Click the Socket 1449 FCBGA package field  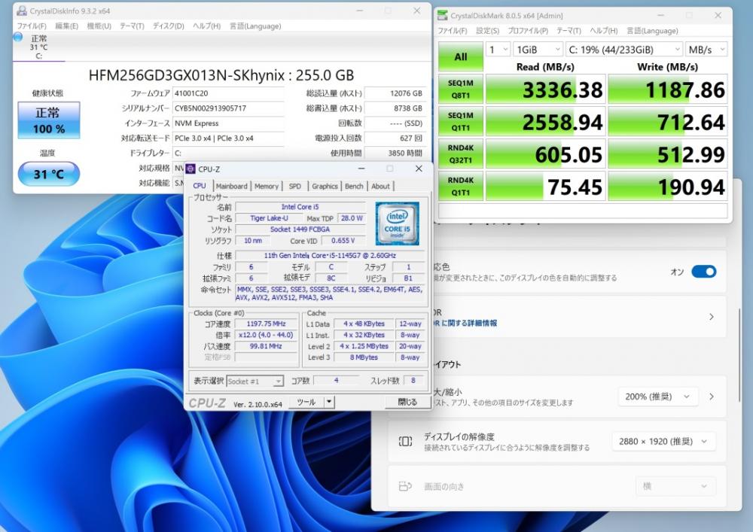[300, 230]
